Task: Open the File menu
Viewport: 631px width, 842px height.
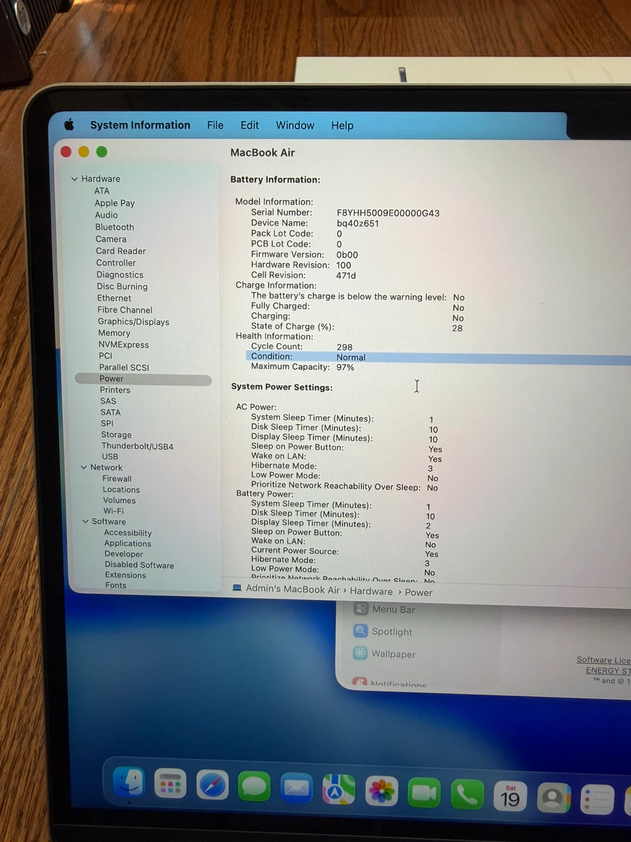Action: 215,125
